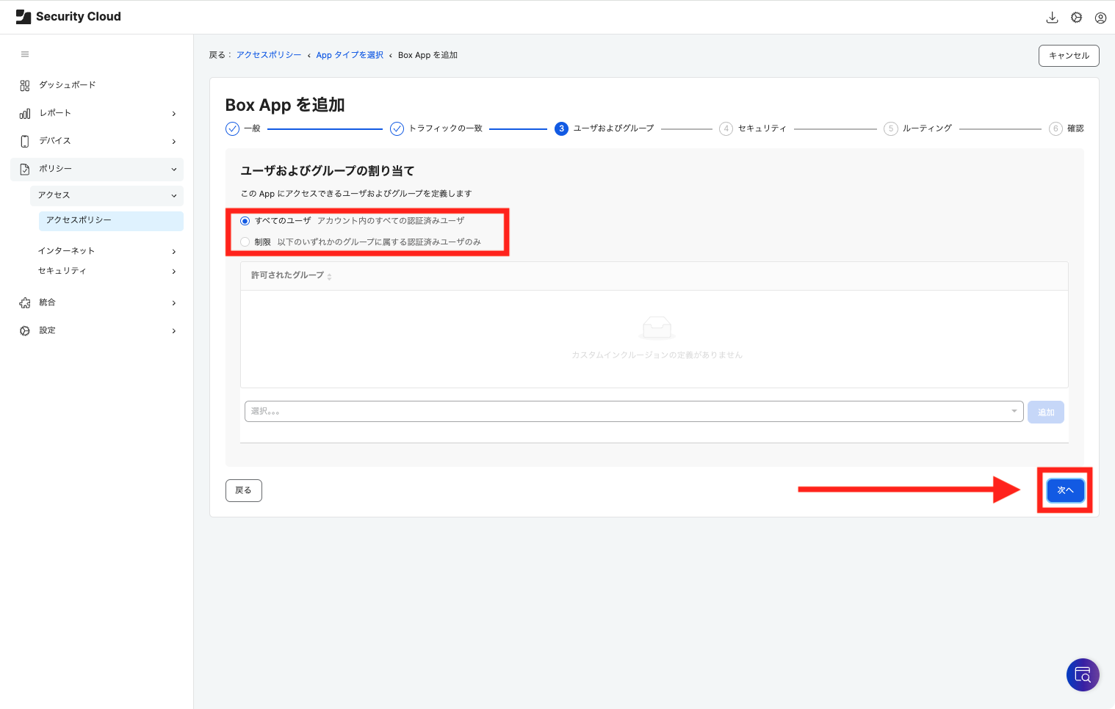Click the 設定 sidebar label
The image size is (1115, 709).
[x=47, y=330]
